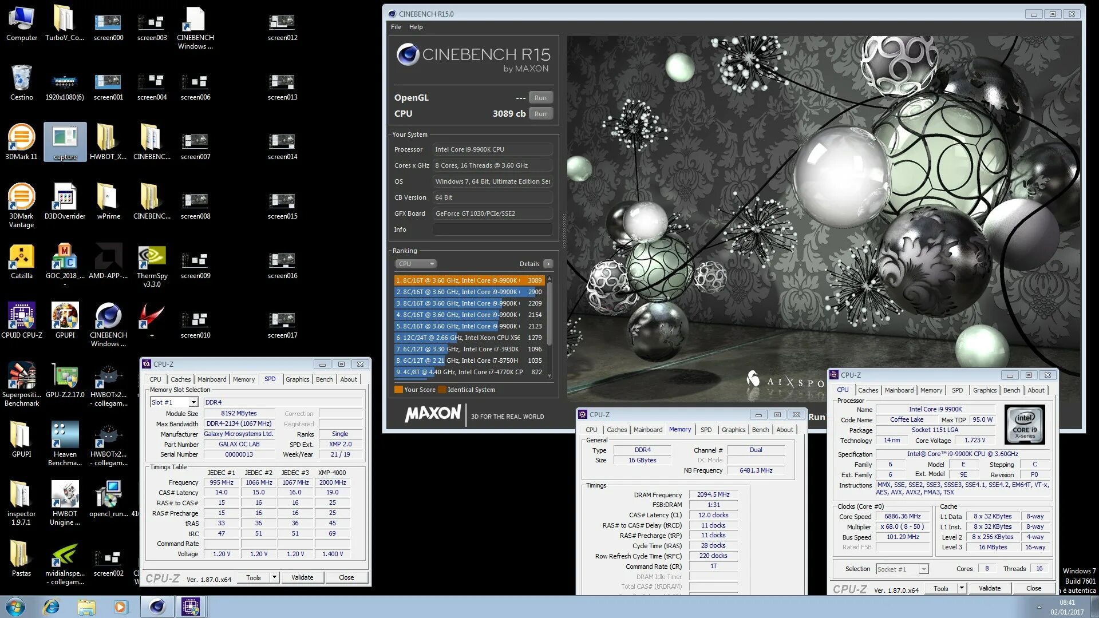Click the Cinebench icon in taskbar
The image size is (1099, 618).
tap(157, 607)
